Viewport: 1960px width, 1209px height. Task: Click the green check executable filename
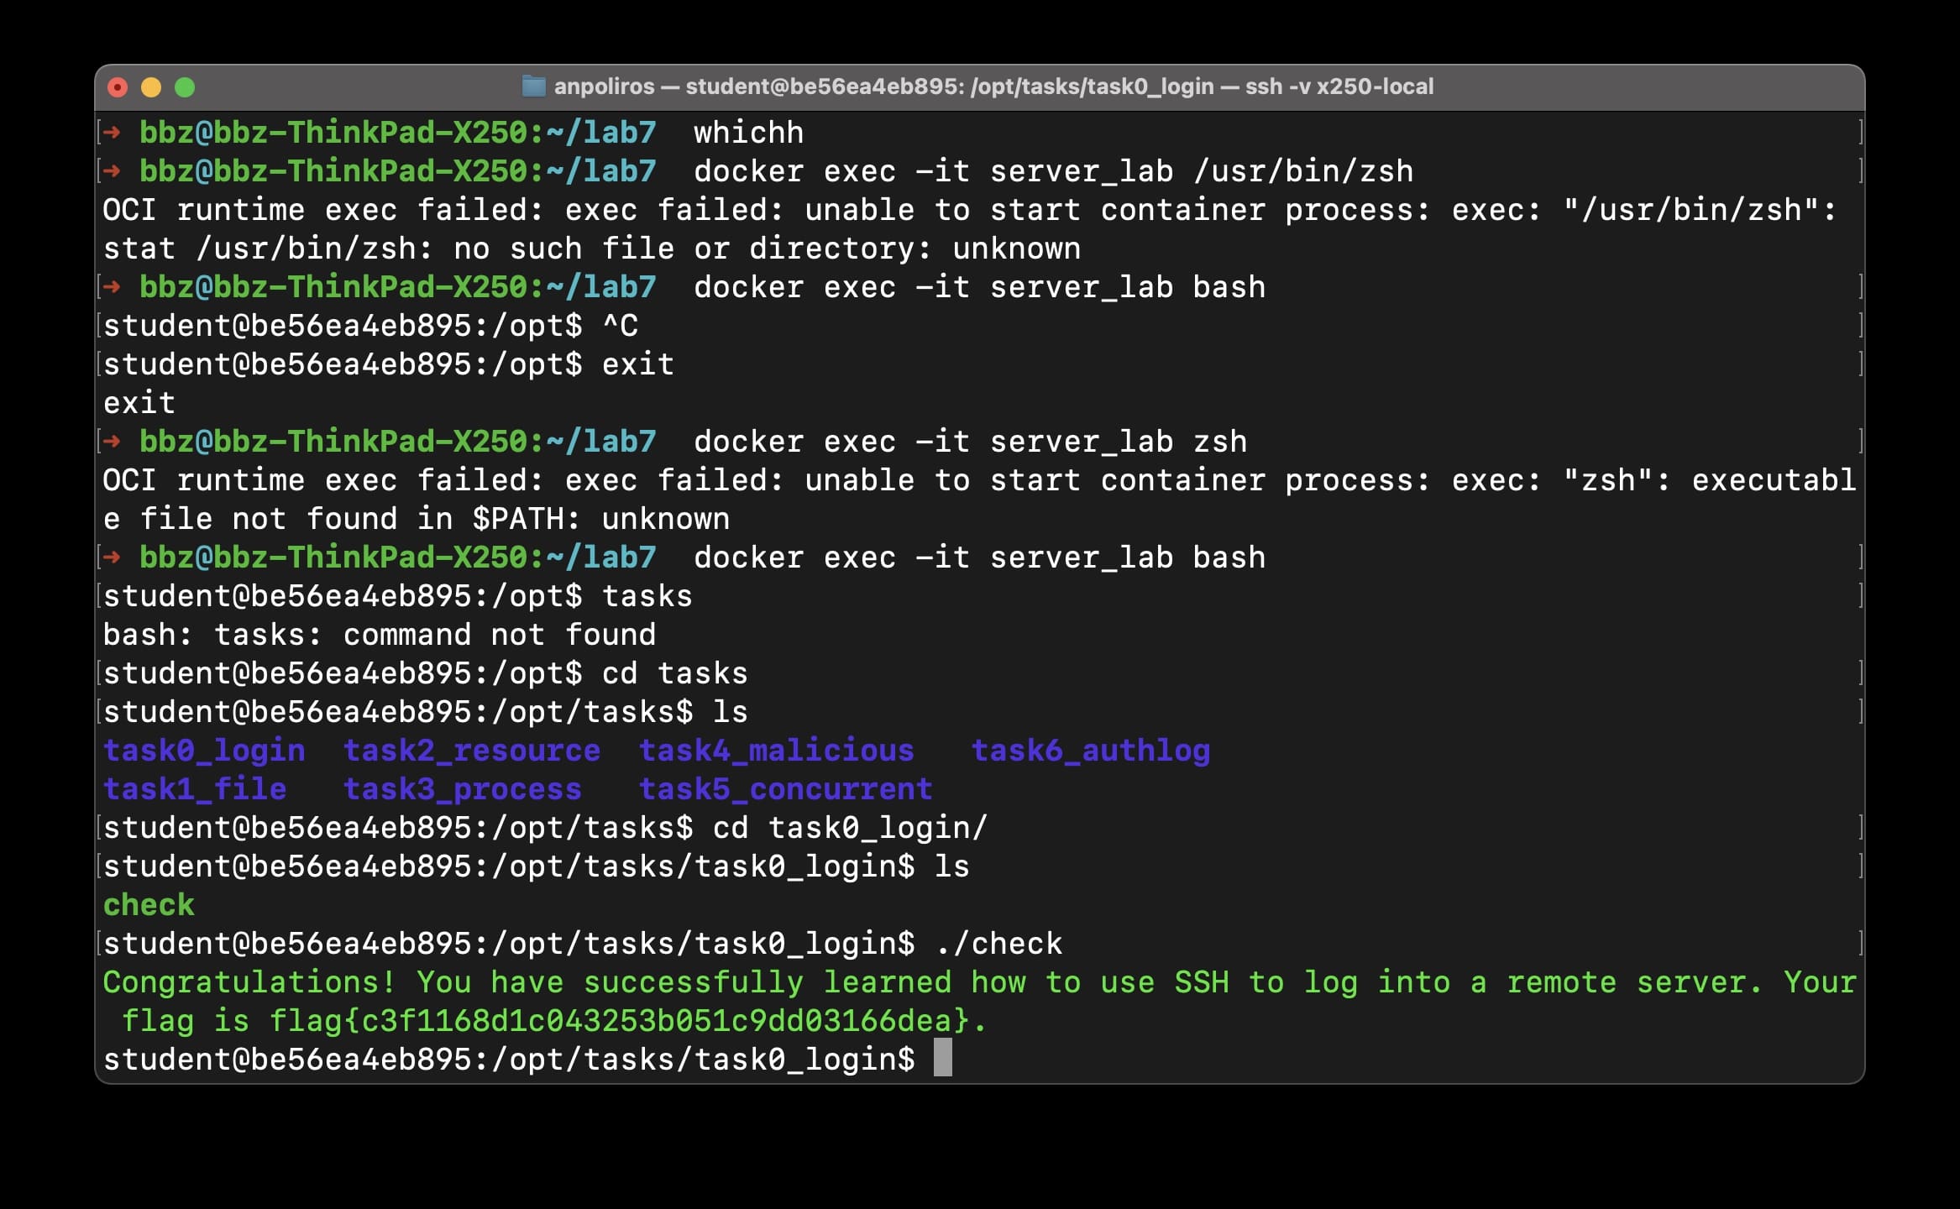[x=149, y=905]
